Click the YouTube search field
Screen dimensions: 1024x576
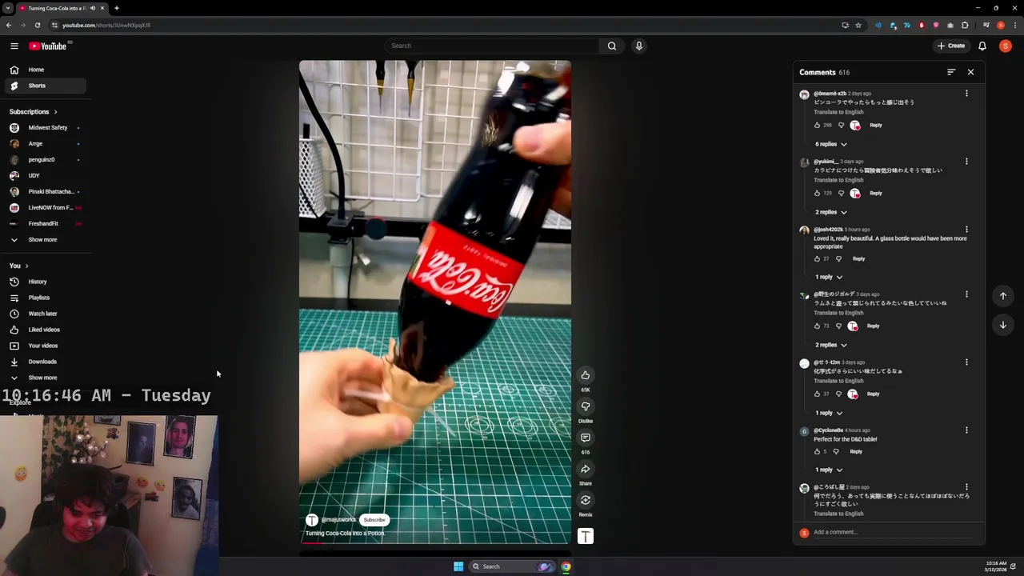pos(492,46)
